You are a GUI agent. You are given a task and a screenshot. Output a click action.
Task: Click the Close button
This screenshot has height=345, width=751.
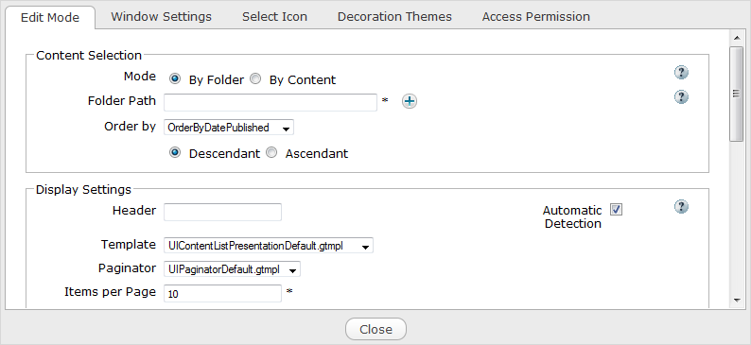coord(376,329)
